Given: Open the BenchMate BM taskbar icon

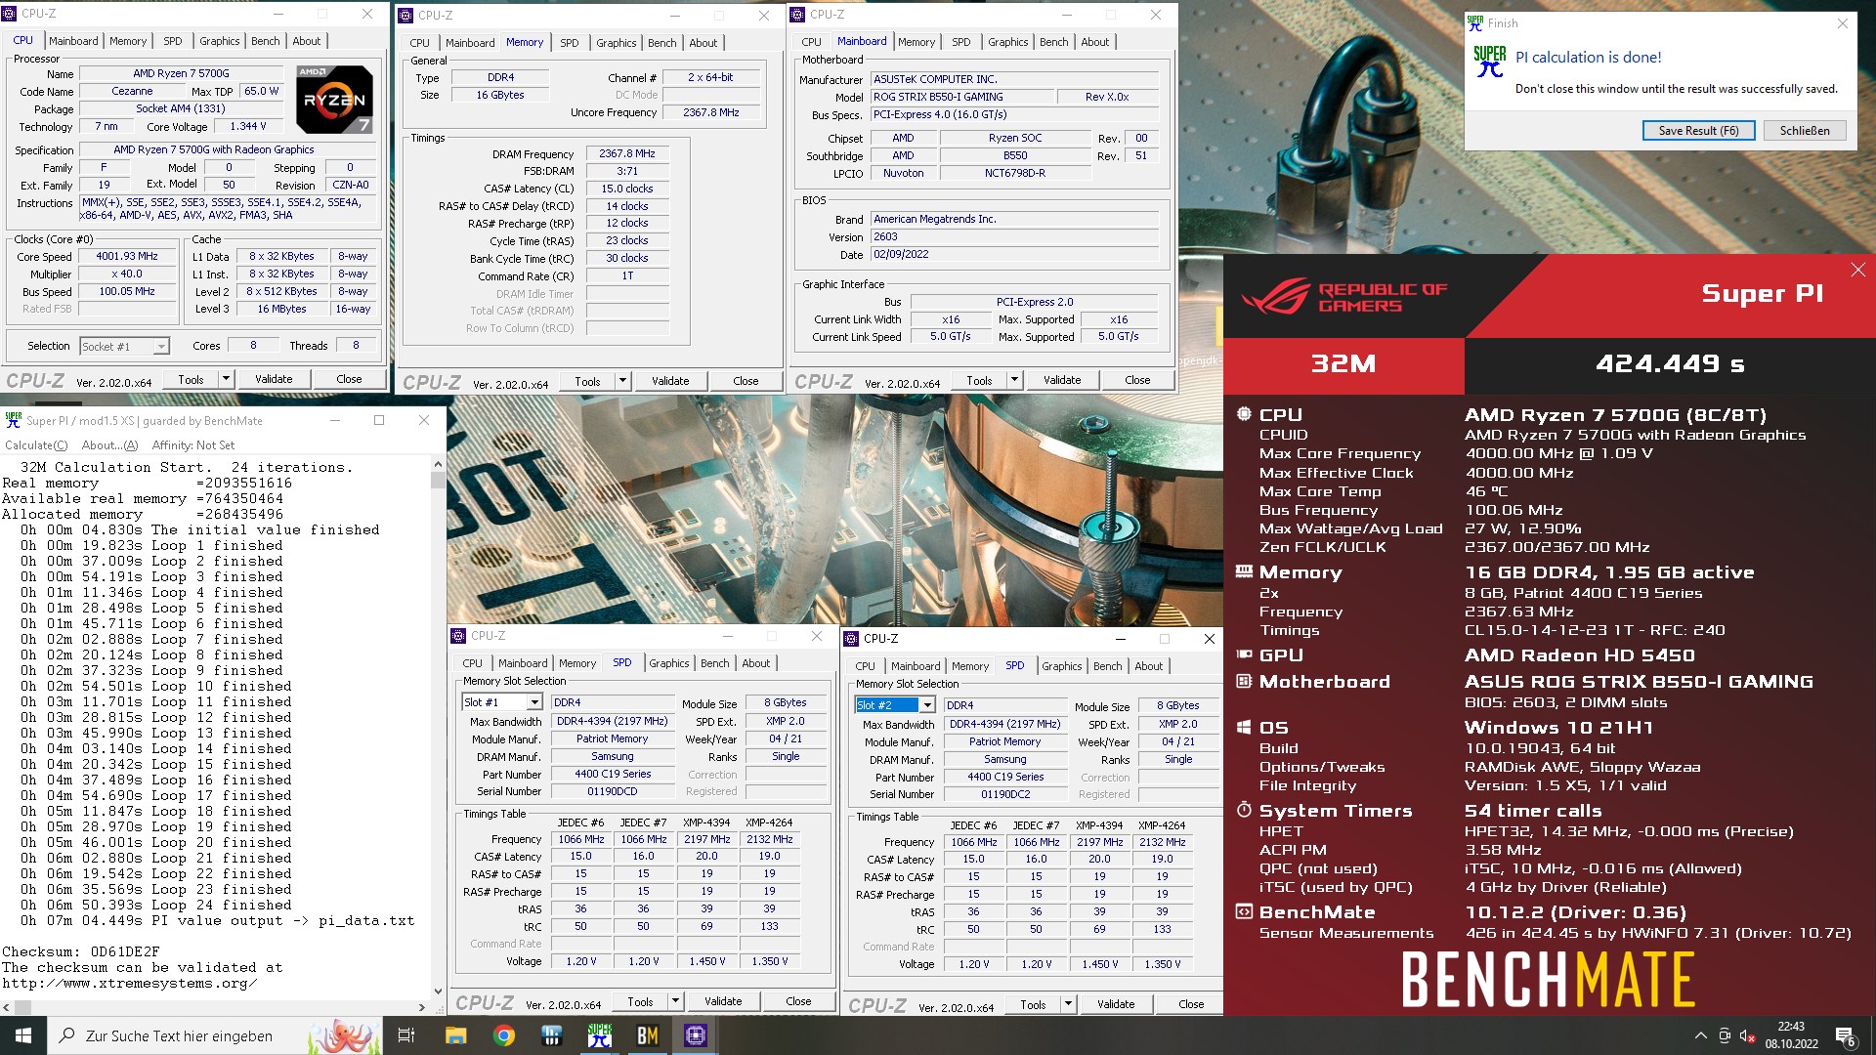Looking at the screenshot, I should (x=648, y=1035).
